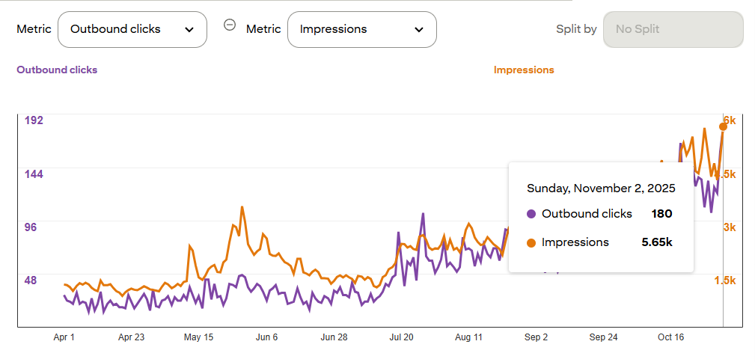Click the May 15 date on the x-axis

pyautogui.click(x=198, y=337)
